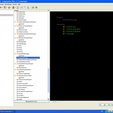This screenshot has width=113, height=113.
Task: Click the [Non-Commercial] taskbar button
Action: pos(7,112)
